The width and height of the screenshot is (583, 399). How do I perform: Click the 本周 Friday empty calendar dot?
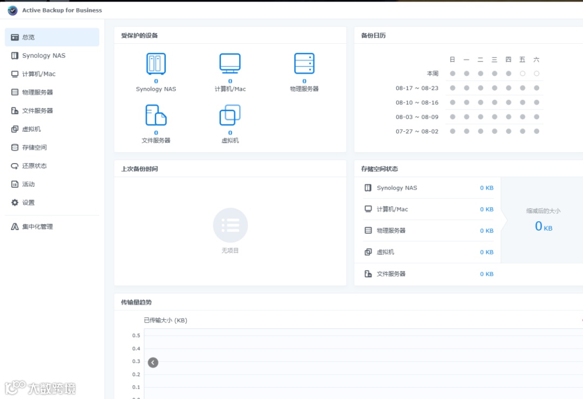tap(523, 73)
